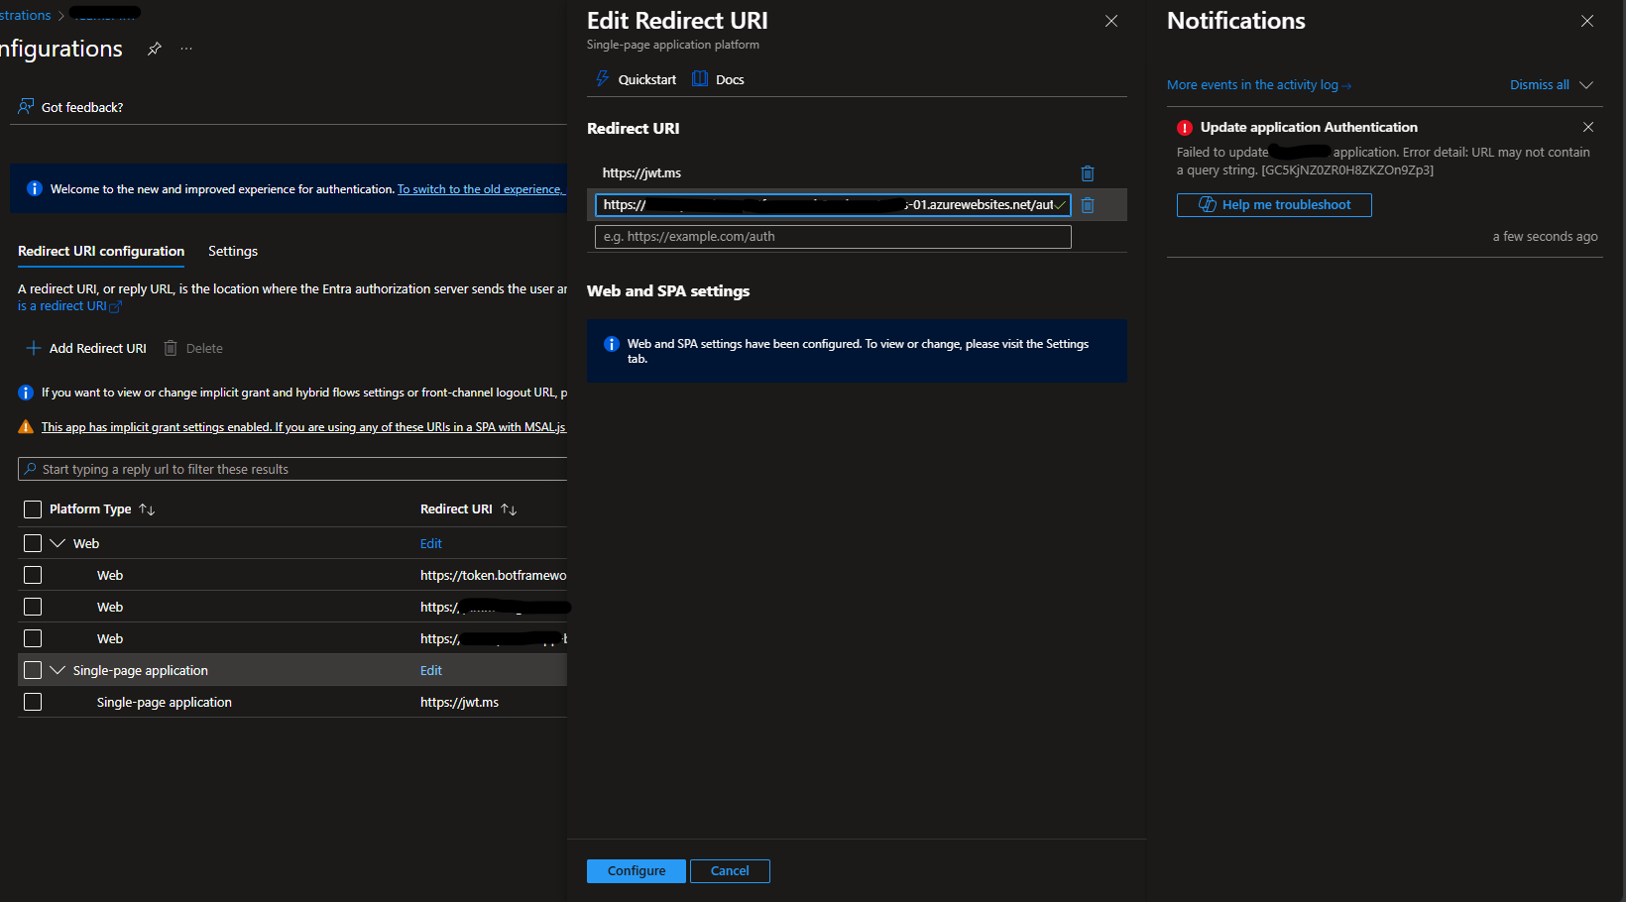Open More events in the activity log
The height and width of the screenshot is (902, 1626).
[x=1259, y=85]
